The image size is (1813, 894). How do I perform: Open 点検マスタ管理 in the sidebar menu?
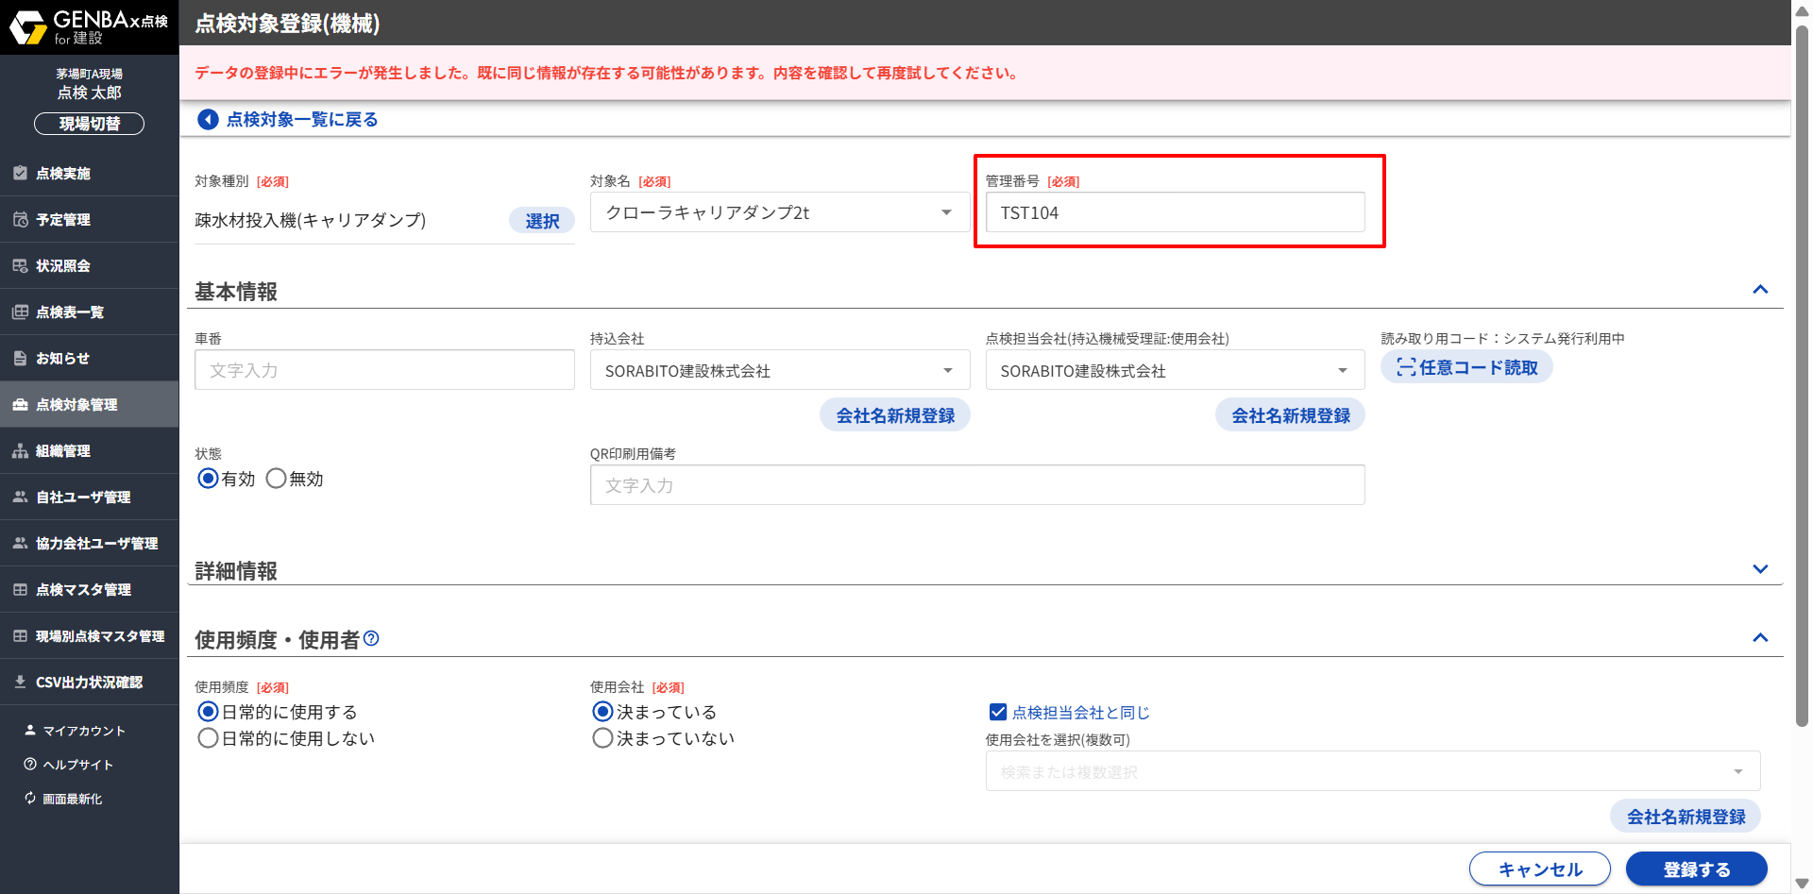coord(83,590)
